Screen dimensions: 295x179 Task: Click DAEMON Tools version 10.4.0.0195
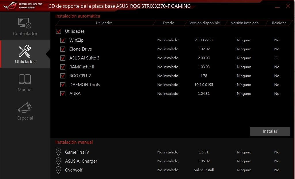[x=204, y=85]
